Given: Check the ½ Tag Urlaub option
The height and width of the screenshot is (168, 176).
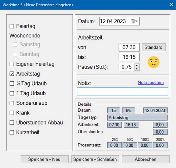Looking at the screenshot, I should click(x=12, y=83).
